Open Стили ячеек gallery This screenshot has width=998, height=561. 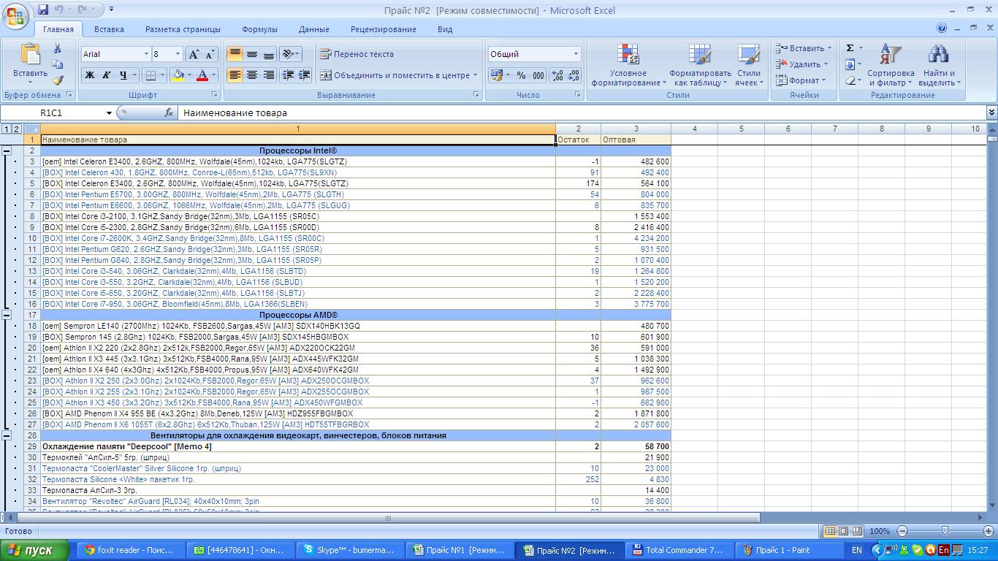[749, 65]
